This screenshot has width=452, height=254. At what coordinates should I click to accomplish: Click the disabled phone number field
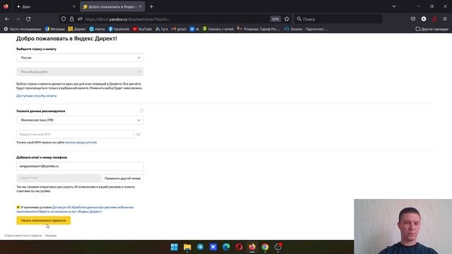(58, 179)
